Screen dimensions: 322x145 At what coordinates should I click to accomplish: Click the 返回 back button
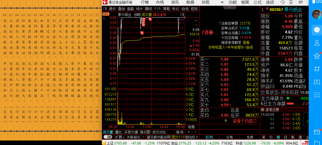coord(194,9)
